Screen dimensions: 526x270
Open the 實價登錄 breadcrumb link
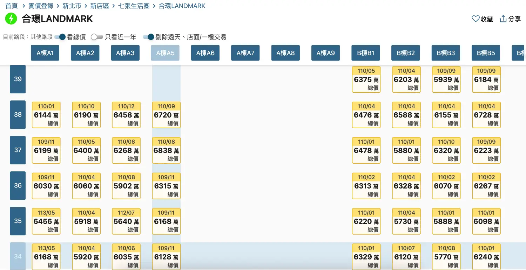coord(41,6)
